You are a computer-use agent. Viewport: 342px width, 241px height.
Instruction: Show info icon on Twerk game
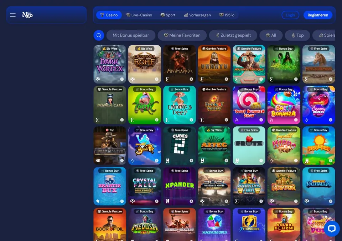click(157, 120)
